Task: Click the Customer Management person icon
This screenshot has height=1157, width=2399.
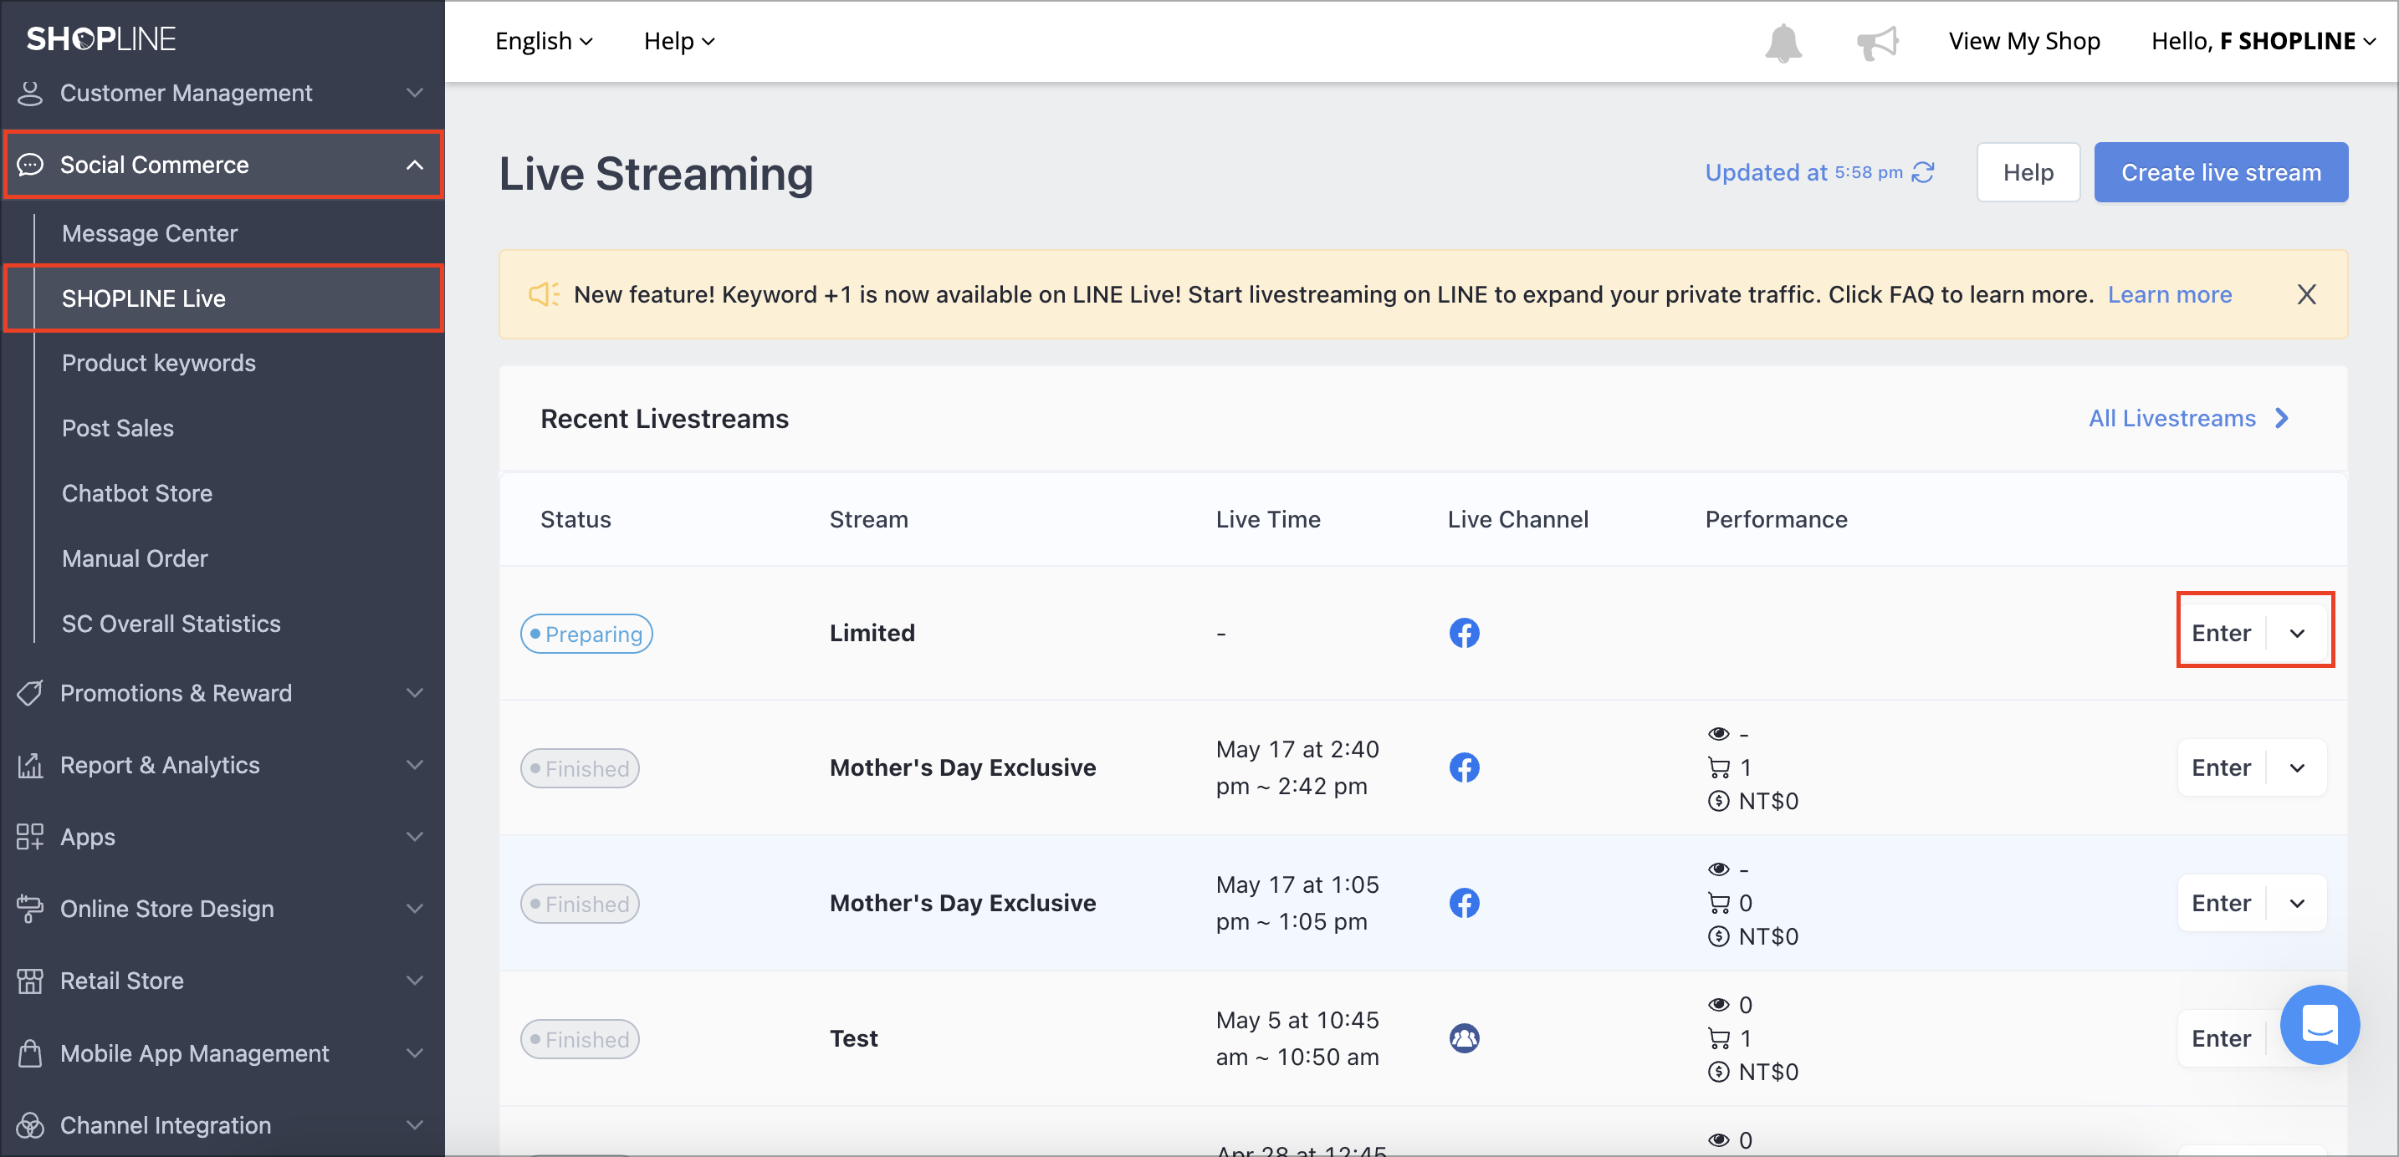Action: coord(30,93)
